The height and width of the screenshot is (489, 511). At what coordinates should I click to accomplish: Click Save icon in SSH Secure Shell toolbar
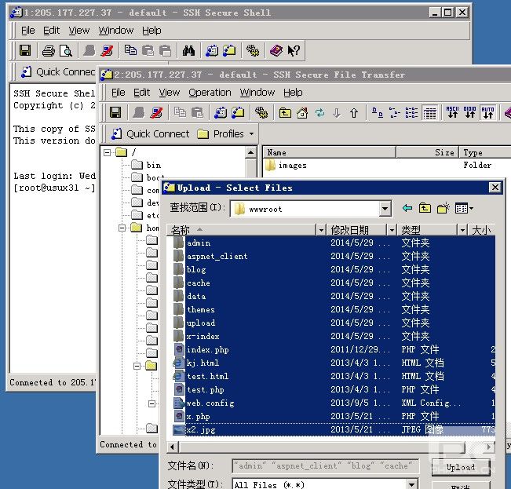[x=25, y=50]
